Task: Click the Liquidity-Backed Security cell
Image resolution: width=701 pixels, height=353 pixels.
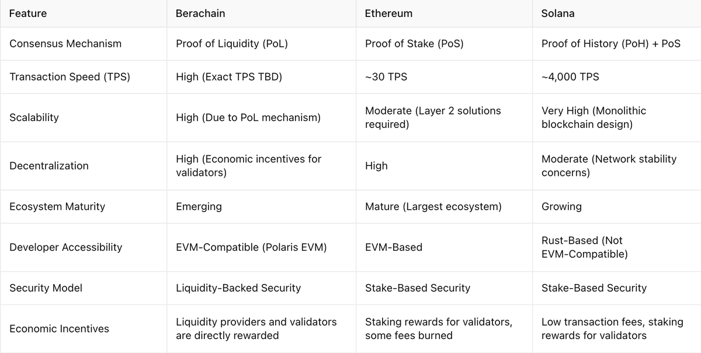Action: (x=238, y=288)
